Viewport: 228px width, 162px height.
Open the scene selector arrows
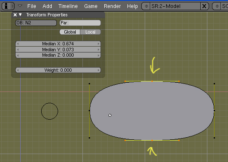pos(217,6)
